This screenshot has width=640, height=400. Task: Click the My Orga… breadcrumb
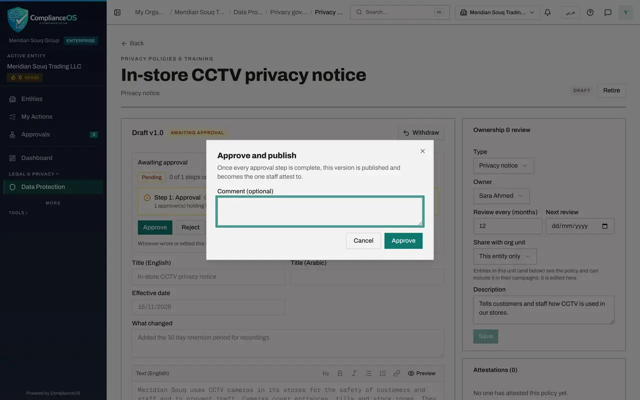tap(149, 12)
